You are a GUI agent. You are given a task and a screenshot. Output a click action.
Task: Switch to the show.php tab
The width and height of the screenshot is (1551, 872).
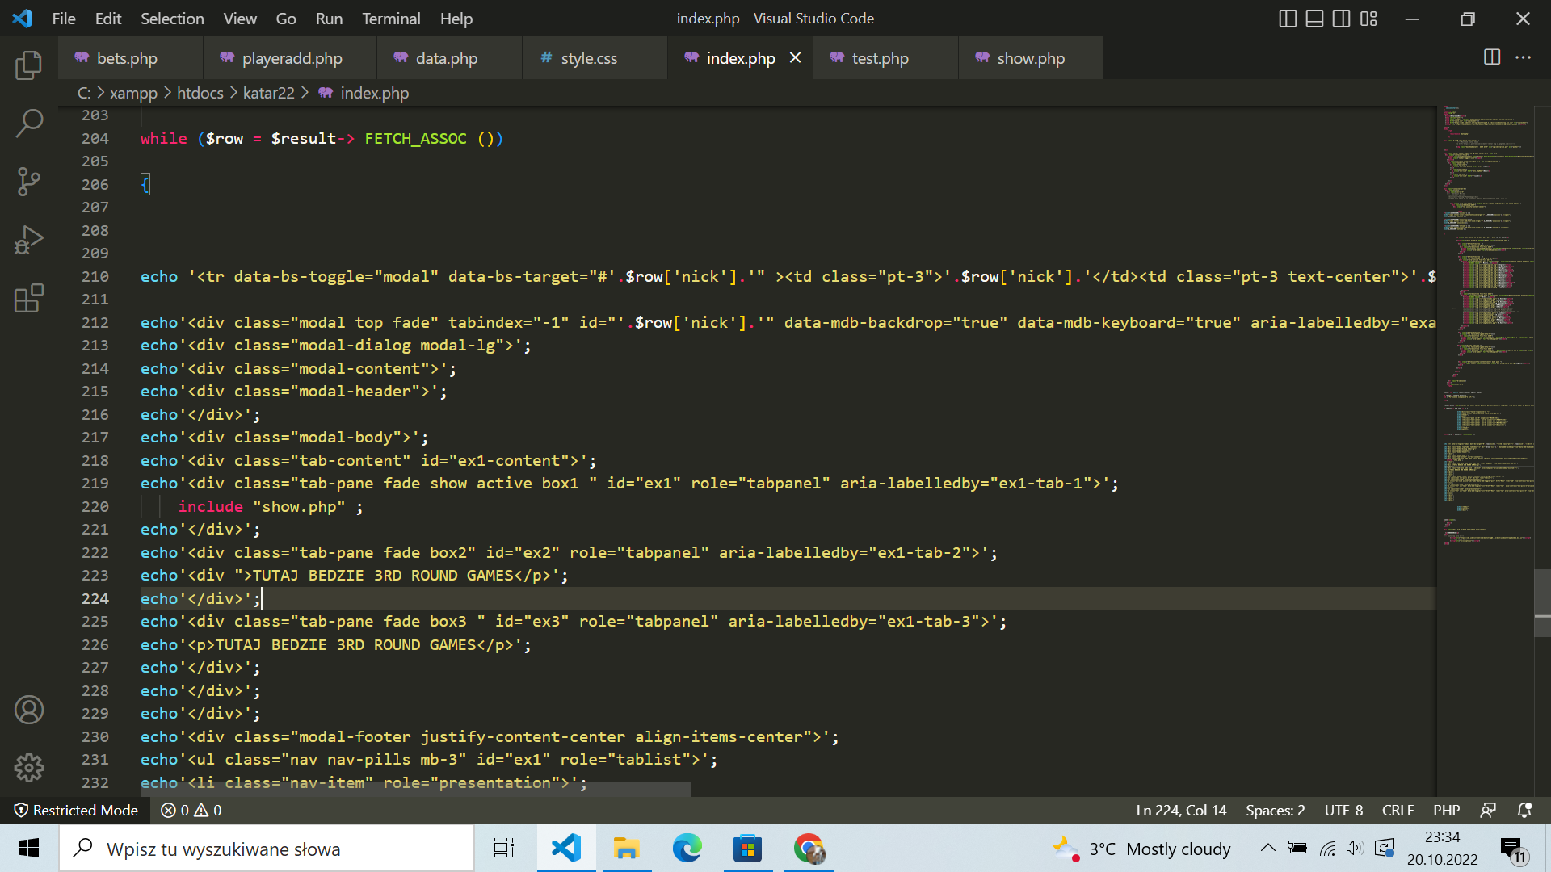tap(1031, 58)
